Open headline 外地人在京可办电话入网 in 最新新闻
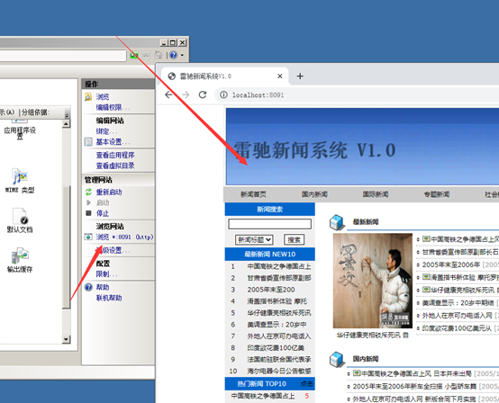 pyautogui.click(x=457, y=316)
